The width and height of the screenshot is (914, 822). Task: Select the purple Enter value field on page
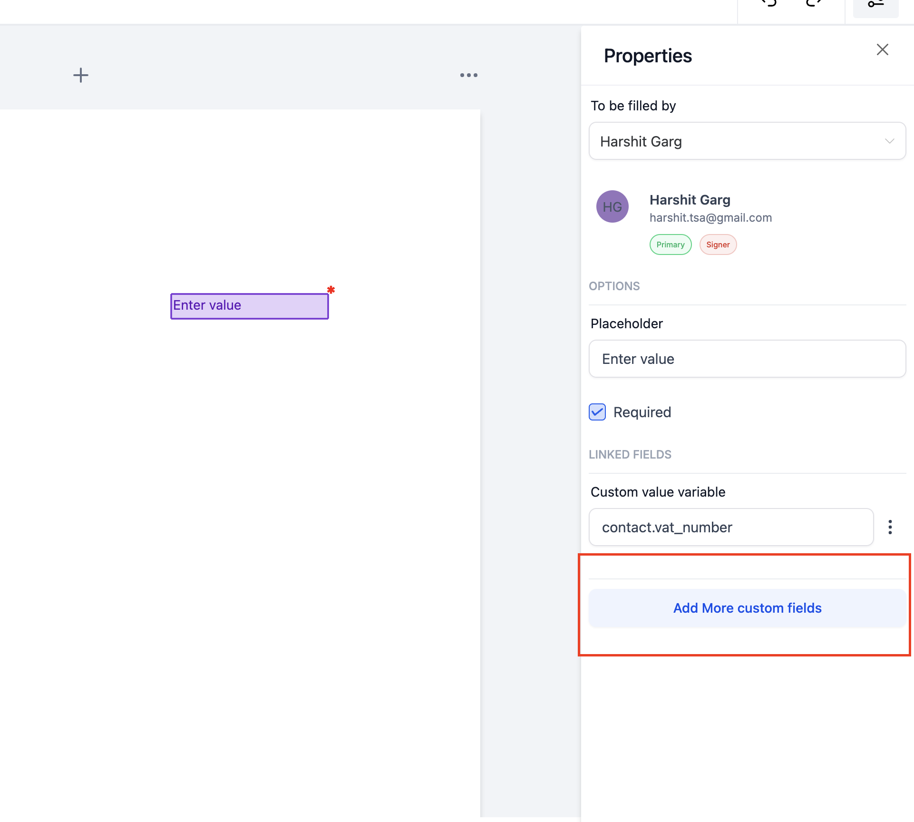[x=249, y=306]
